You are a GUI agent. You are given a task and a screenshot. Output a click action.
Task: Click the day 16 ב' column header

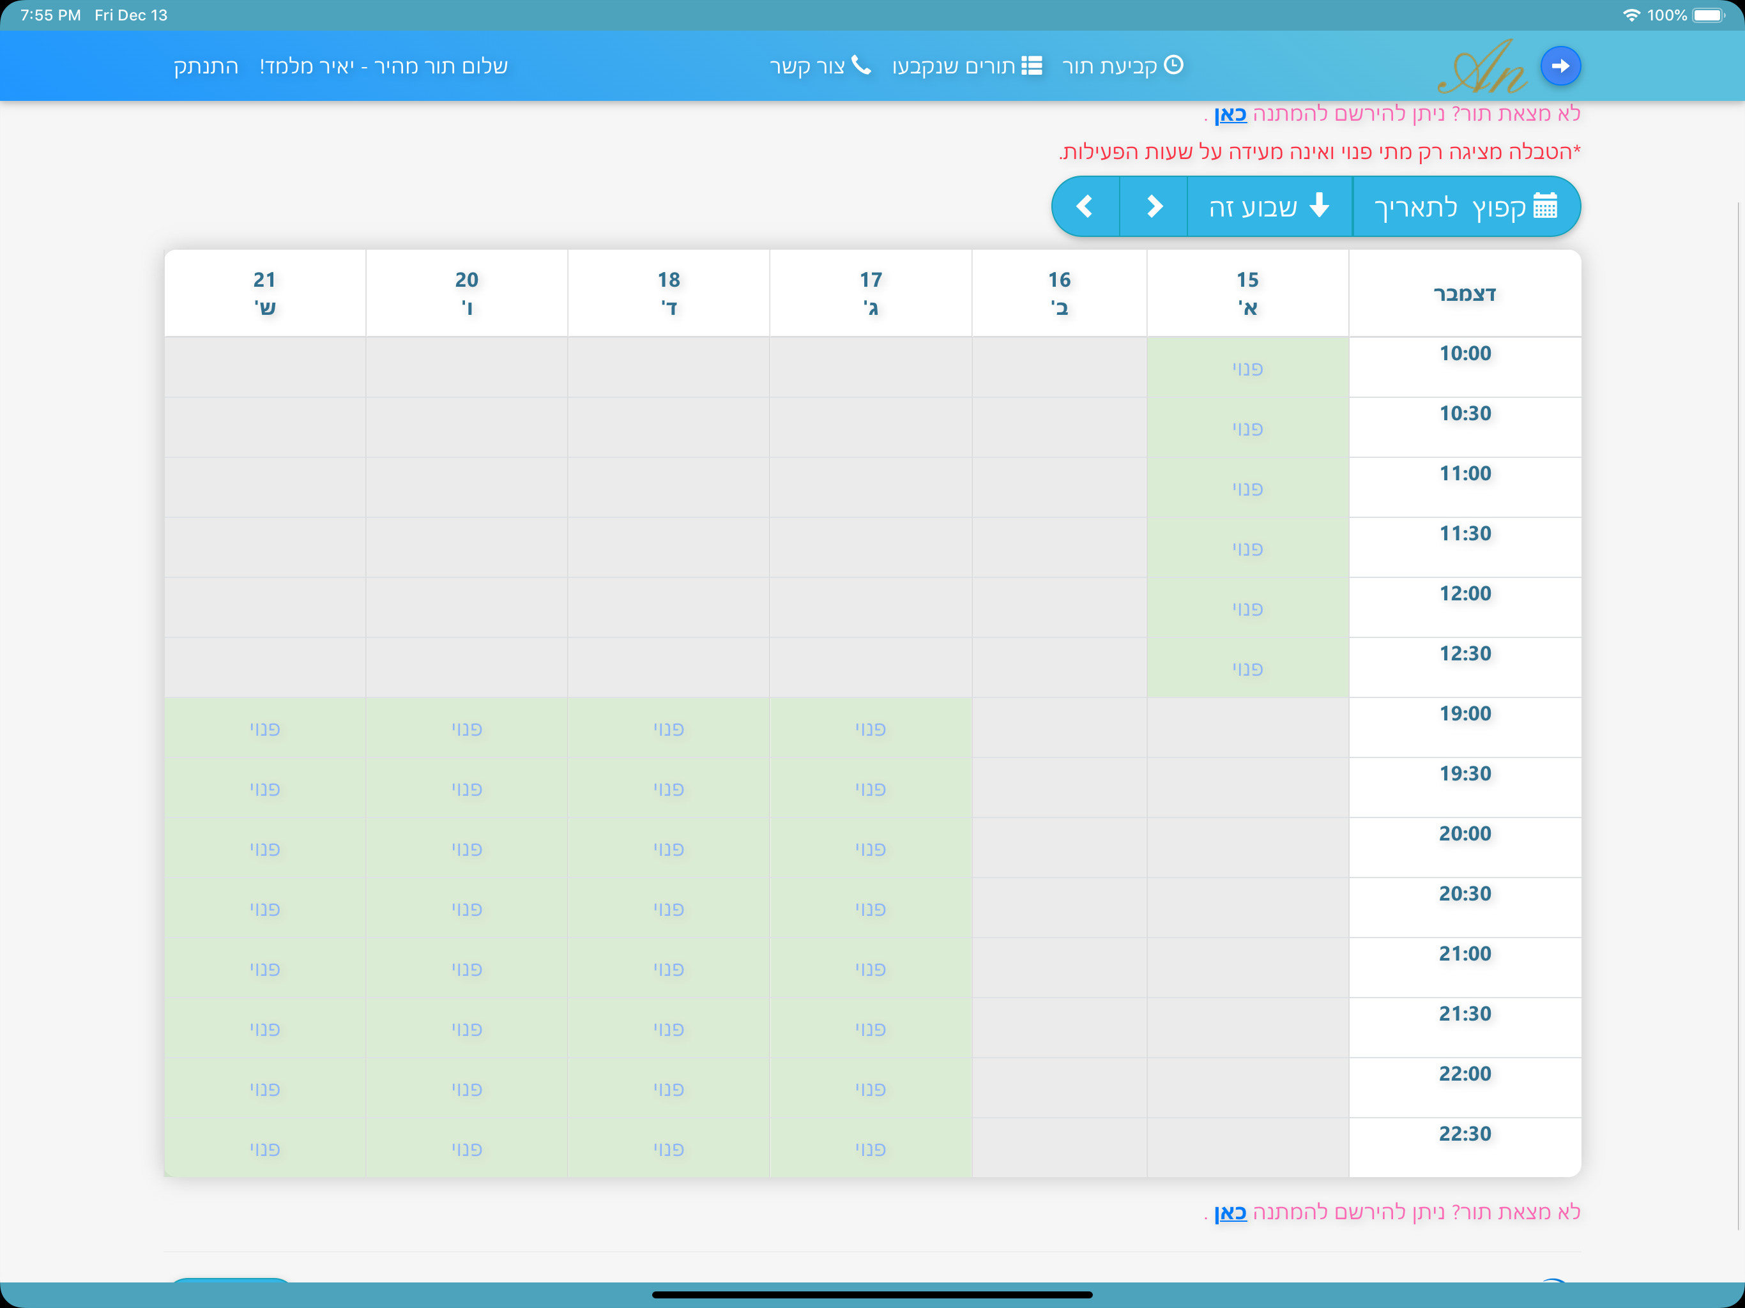click(x=1058, y=294)
